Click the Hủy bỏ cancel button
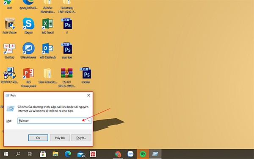Screen dimensions: 254x159 click(x=60, y=138)
